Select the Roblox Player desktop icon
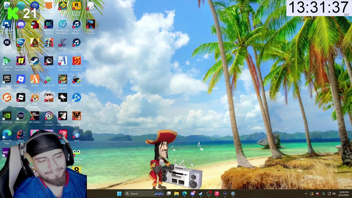This screenshot has width=352, height=198. (21, 81)
